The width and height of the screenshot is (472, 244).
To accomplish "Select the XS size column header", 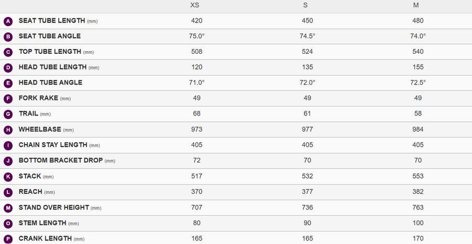I will pos(195,5).
